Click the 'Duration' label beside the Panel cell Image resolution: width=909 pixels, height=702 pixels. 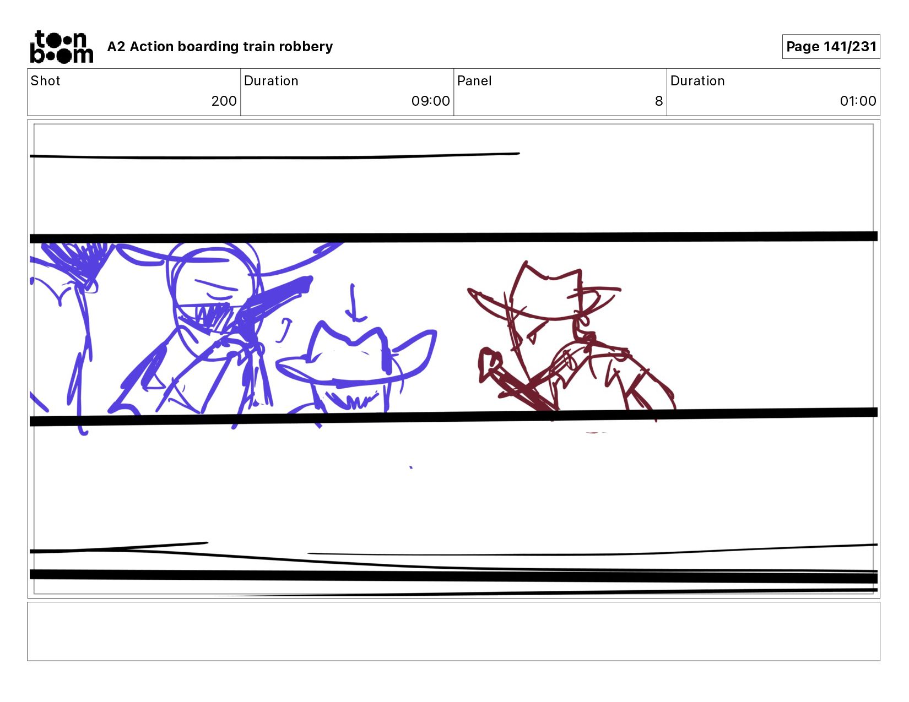click(x=697, y=81)
